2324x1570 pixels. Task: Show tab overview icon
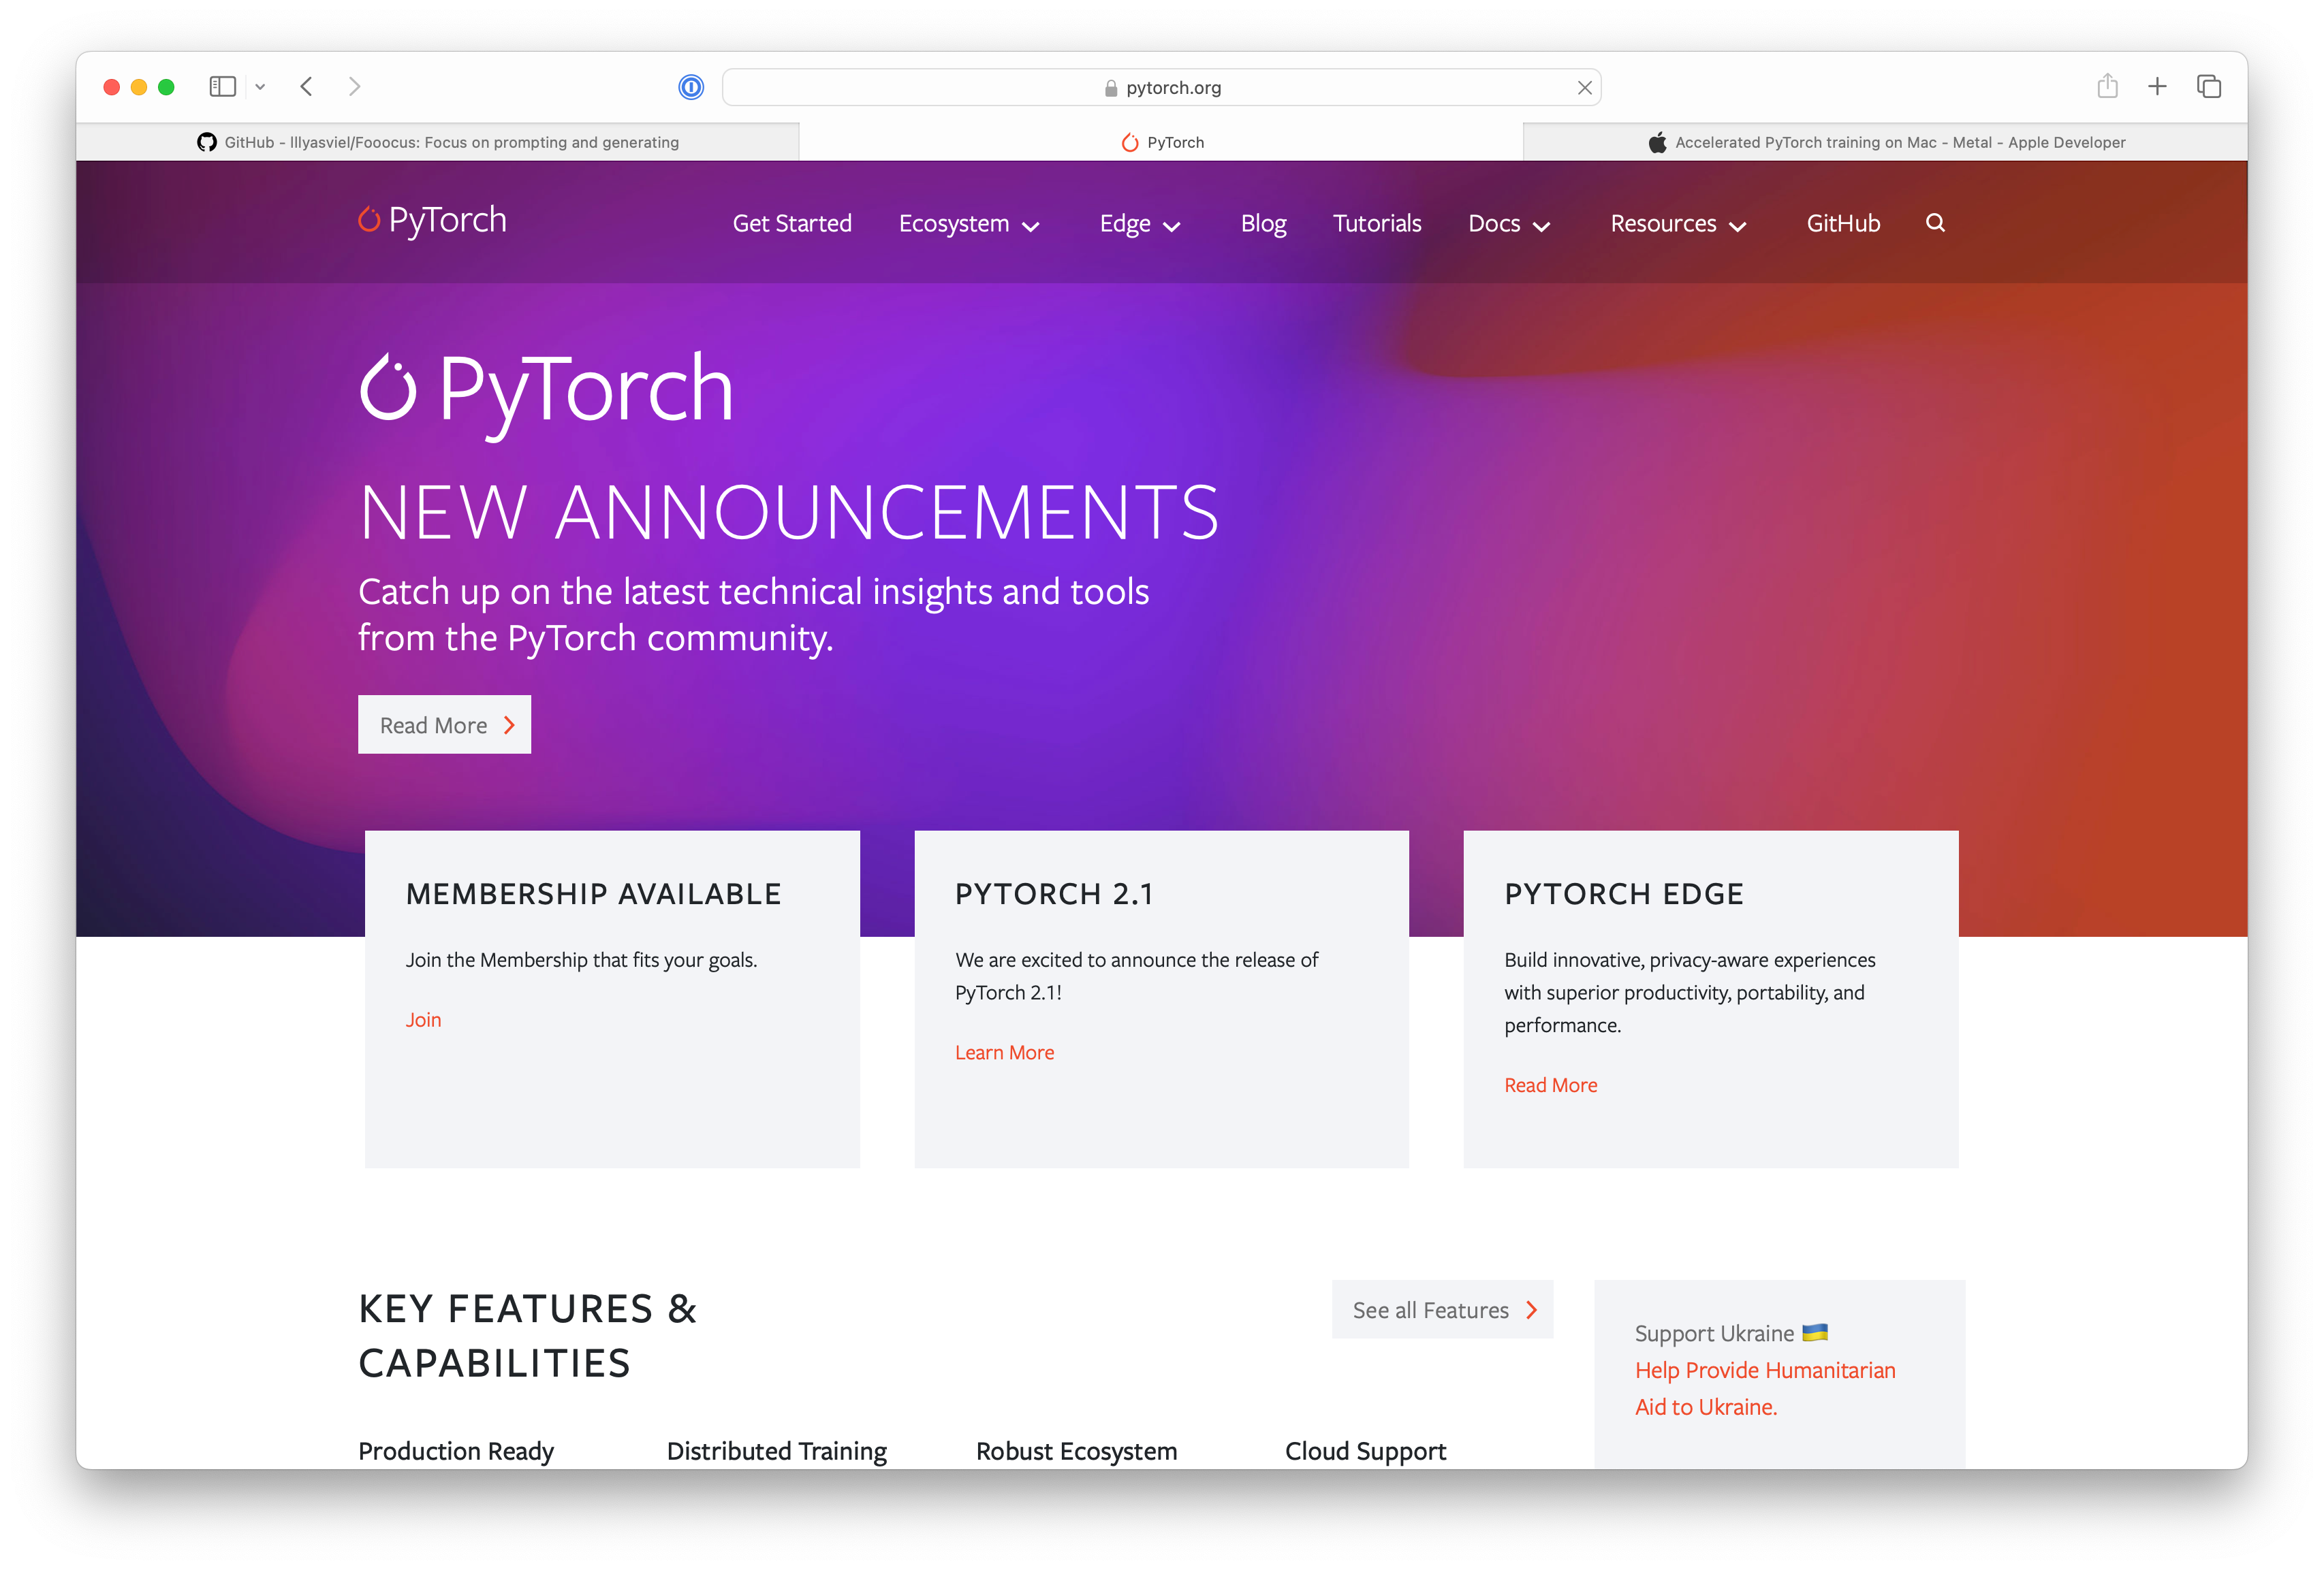(x=2208, y=87)
